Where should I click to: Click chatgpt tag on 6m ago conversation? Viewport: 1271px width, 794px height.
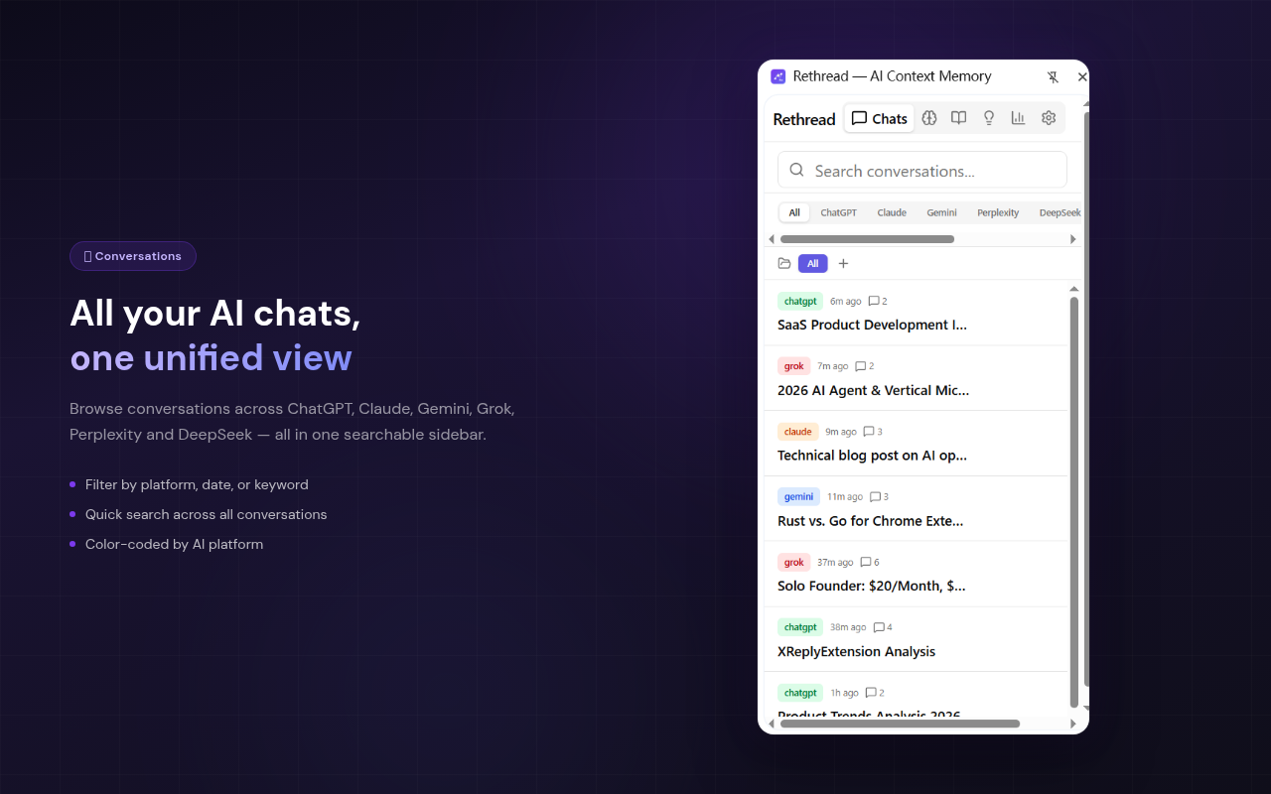[x=800, y=301]
